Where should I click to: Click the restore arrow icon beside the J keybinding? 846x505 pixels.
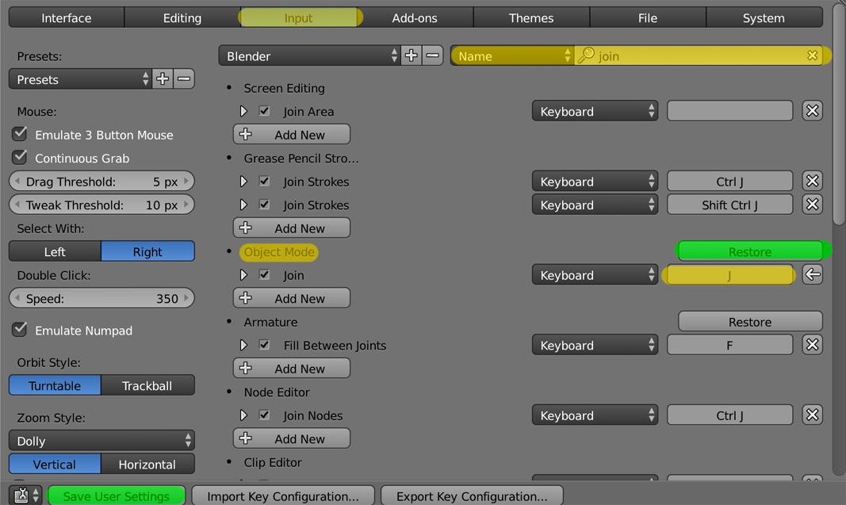(812, 274)
